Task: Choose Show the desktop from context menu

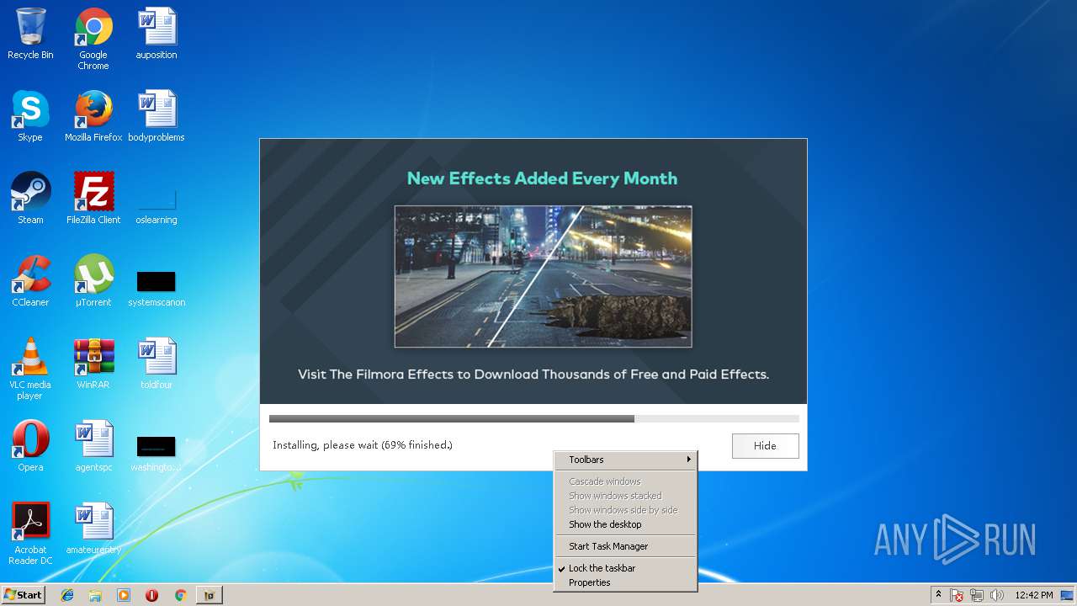Action: coord(625,524)
